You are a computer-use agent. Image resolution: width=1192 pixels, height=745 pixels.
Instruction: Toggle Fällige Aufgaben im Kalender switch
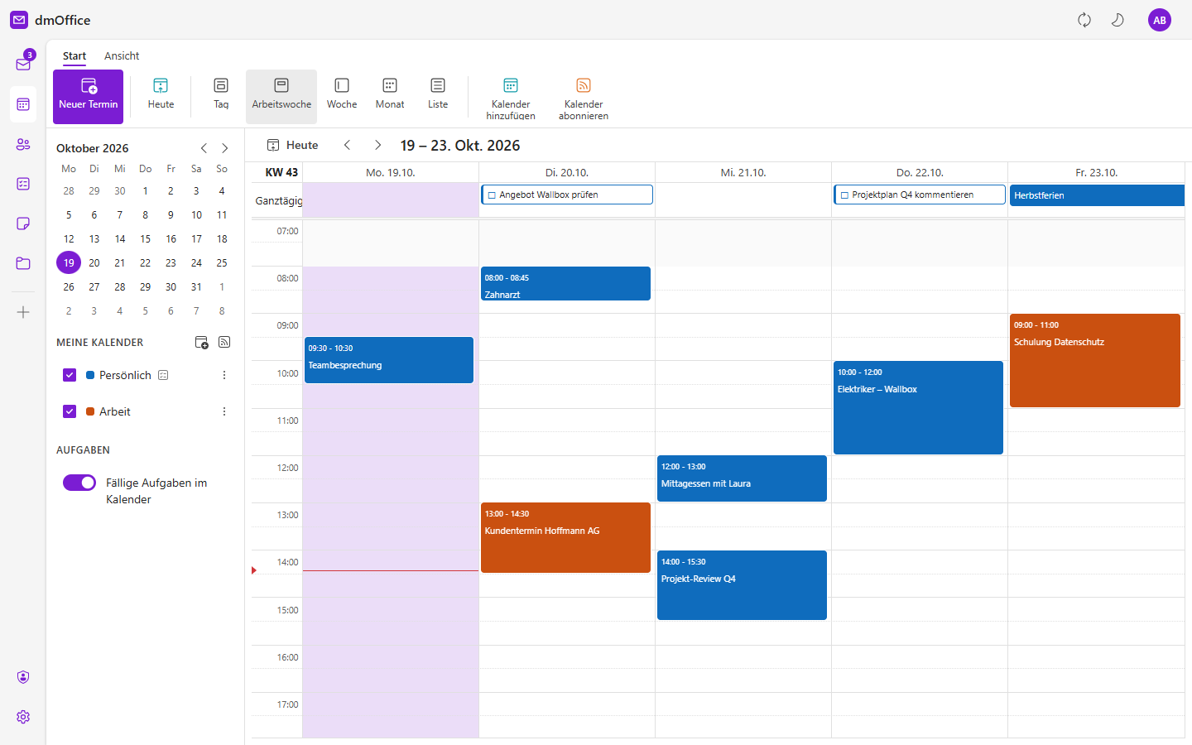coord(79,483)
